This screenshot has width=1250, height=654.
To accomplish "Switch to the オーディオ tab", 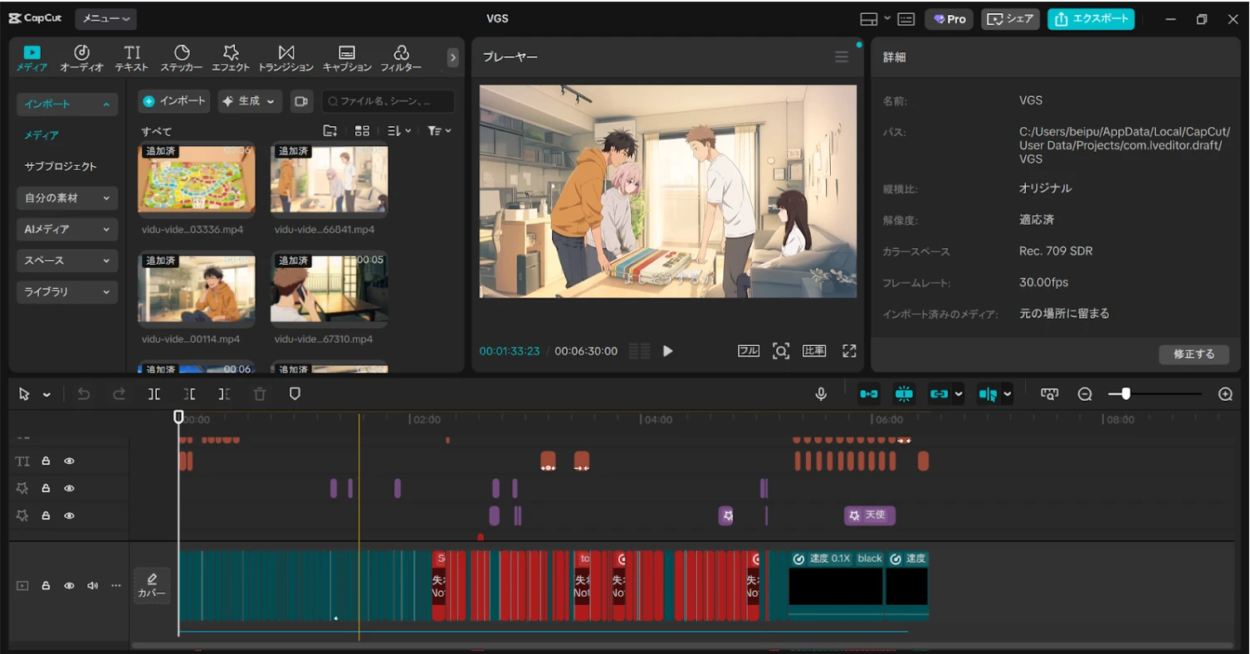I will (81, 58).
